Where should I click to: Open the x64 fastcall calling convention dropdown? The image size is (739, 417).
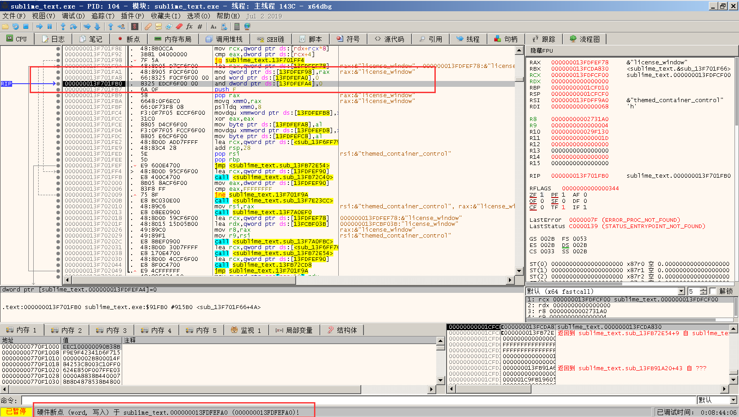coord(681,291)
